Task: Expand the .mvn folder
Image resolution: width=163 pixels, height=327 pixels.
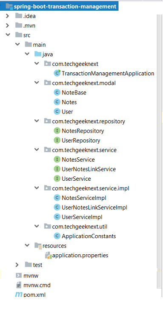Action: pos(8,26)
